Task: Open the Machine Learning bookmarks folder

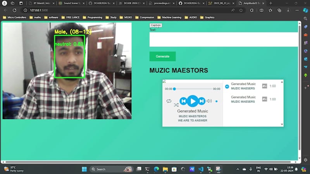Action: click(x=169, y=17)
